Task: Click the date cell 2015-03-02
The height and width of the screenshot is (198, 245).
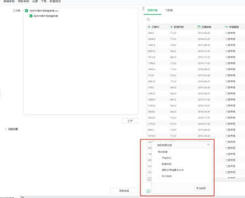Action: [x=204, y=88]
